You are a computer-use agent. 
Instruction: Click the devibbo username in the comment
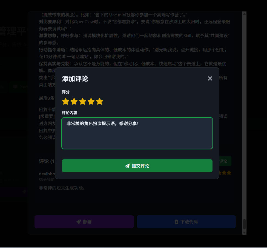[x=47, y=174]
